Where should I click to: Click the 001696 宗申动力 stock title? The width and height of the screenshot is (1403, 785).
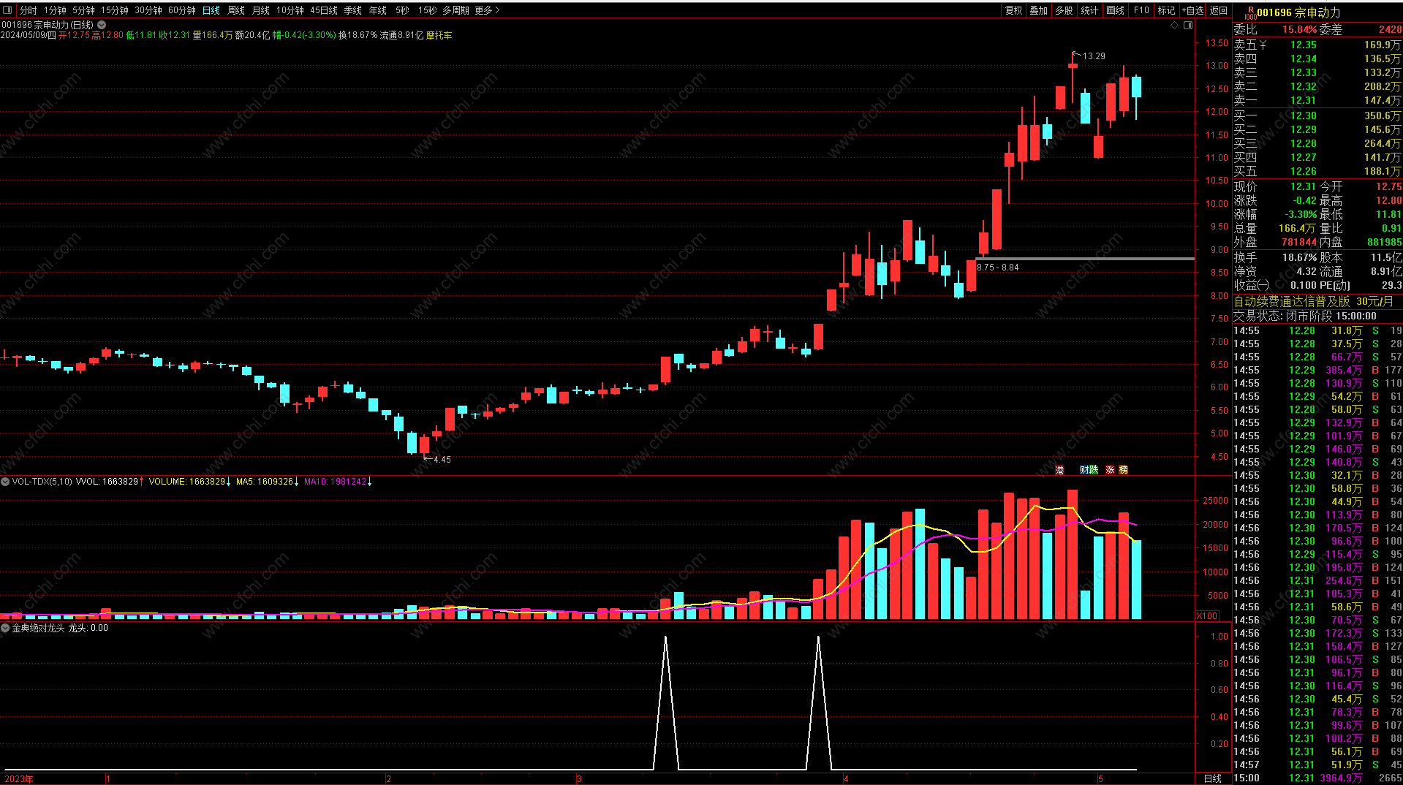[1298, 12]
